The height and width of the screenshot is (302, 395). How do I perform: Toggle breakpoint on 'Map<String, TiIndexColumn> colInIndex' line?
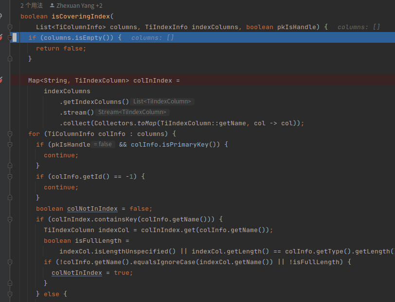pyautogui.click(x=1, y=81)
